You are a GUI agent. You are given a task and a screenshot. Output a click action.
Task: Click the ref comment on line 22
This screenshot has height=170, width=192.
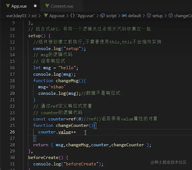(63, 106)
